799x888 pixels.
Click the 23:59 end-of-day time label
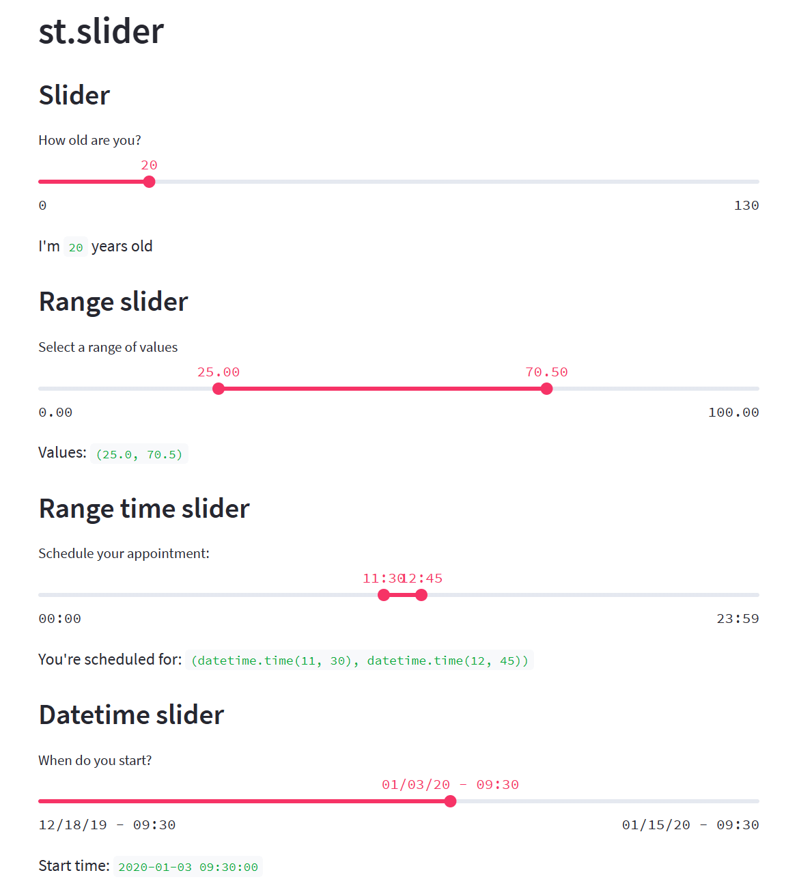738,619
